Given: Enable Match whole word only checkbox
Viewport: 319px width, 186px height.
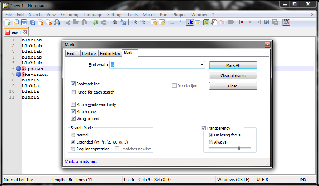Looking at the screenshot, I should pyautogui.click(x=73, y=105).
